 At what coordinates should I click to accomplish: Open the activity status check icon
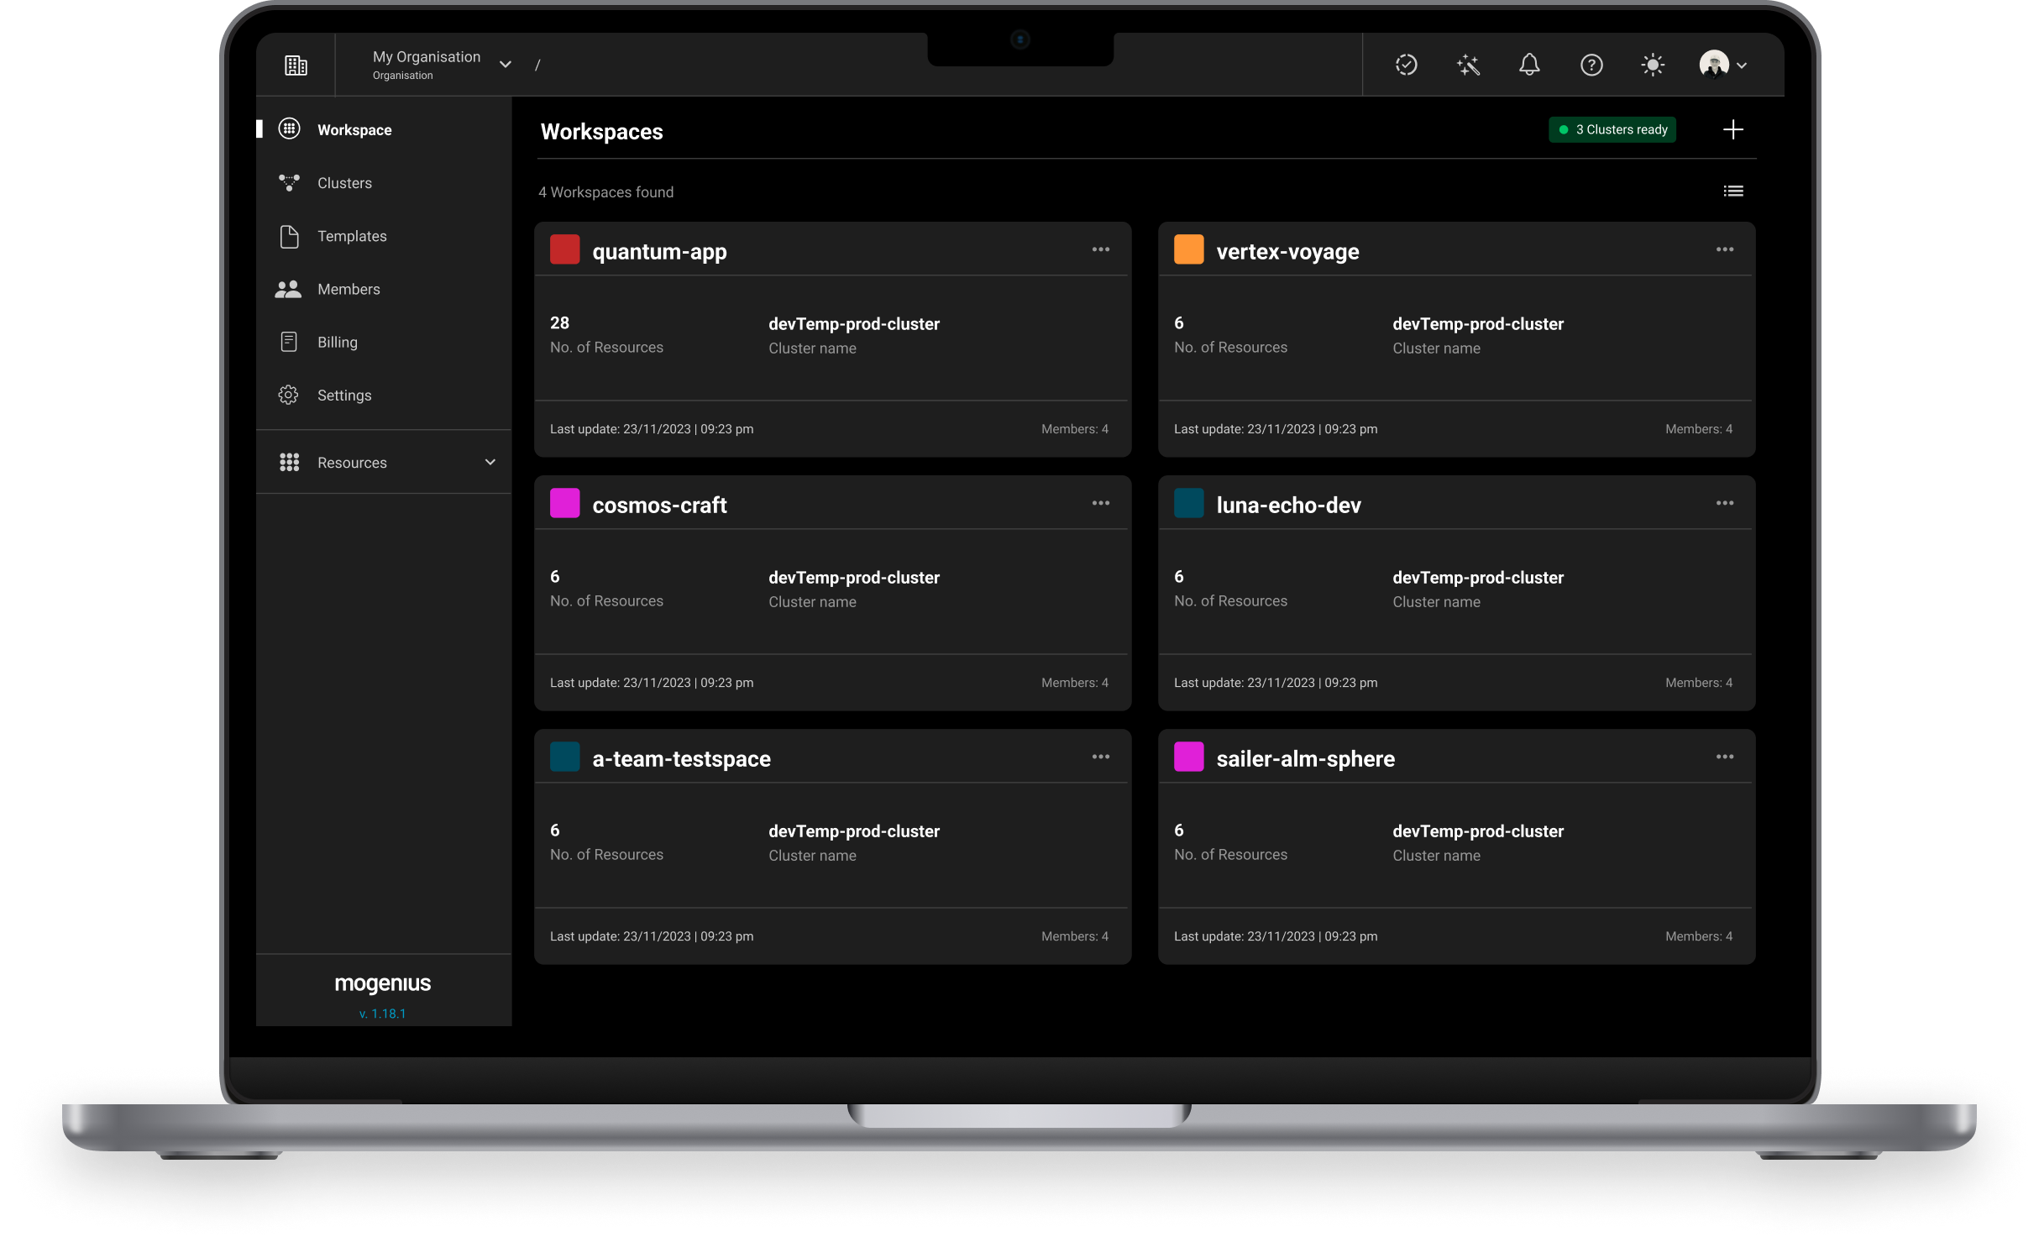tap(1406, 65)
